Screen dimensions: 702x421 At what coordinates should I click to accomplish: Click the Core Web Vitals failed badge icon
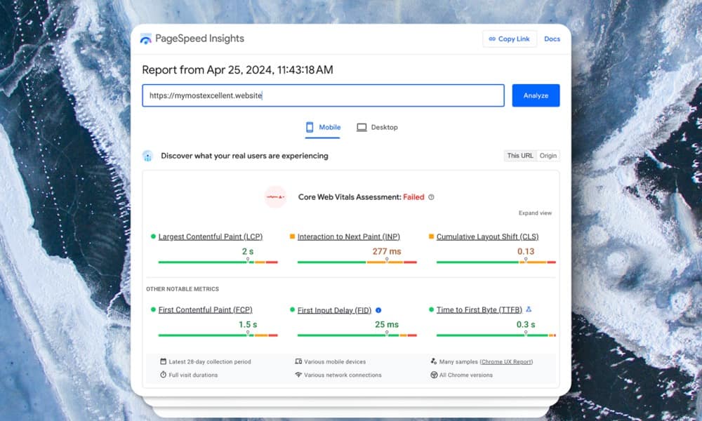click(275, 197)
